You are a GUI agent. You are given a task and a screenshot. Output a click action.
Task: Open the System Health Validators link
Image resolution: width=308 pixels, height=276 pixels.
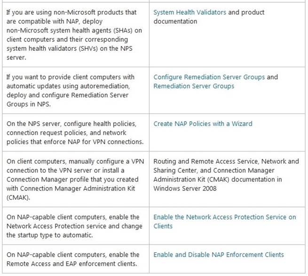(190, 12)
